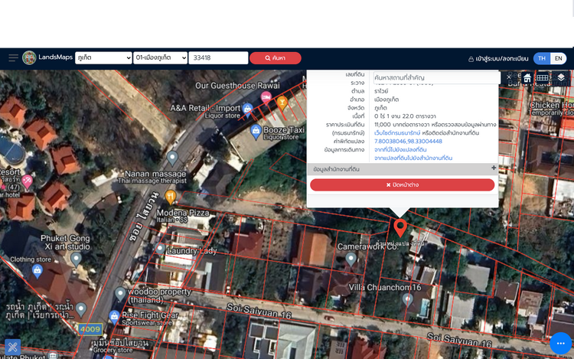Clear the place search box with X
The width and height of the screenshot is (574, 359).
tap(510, 77)
